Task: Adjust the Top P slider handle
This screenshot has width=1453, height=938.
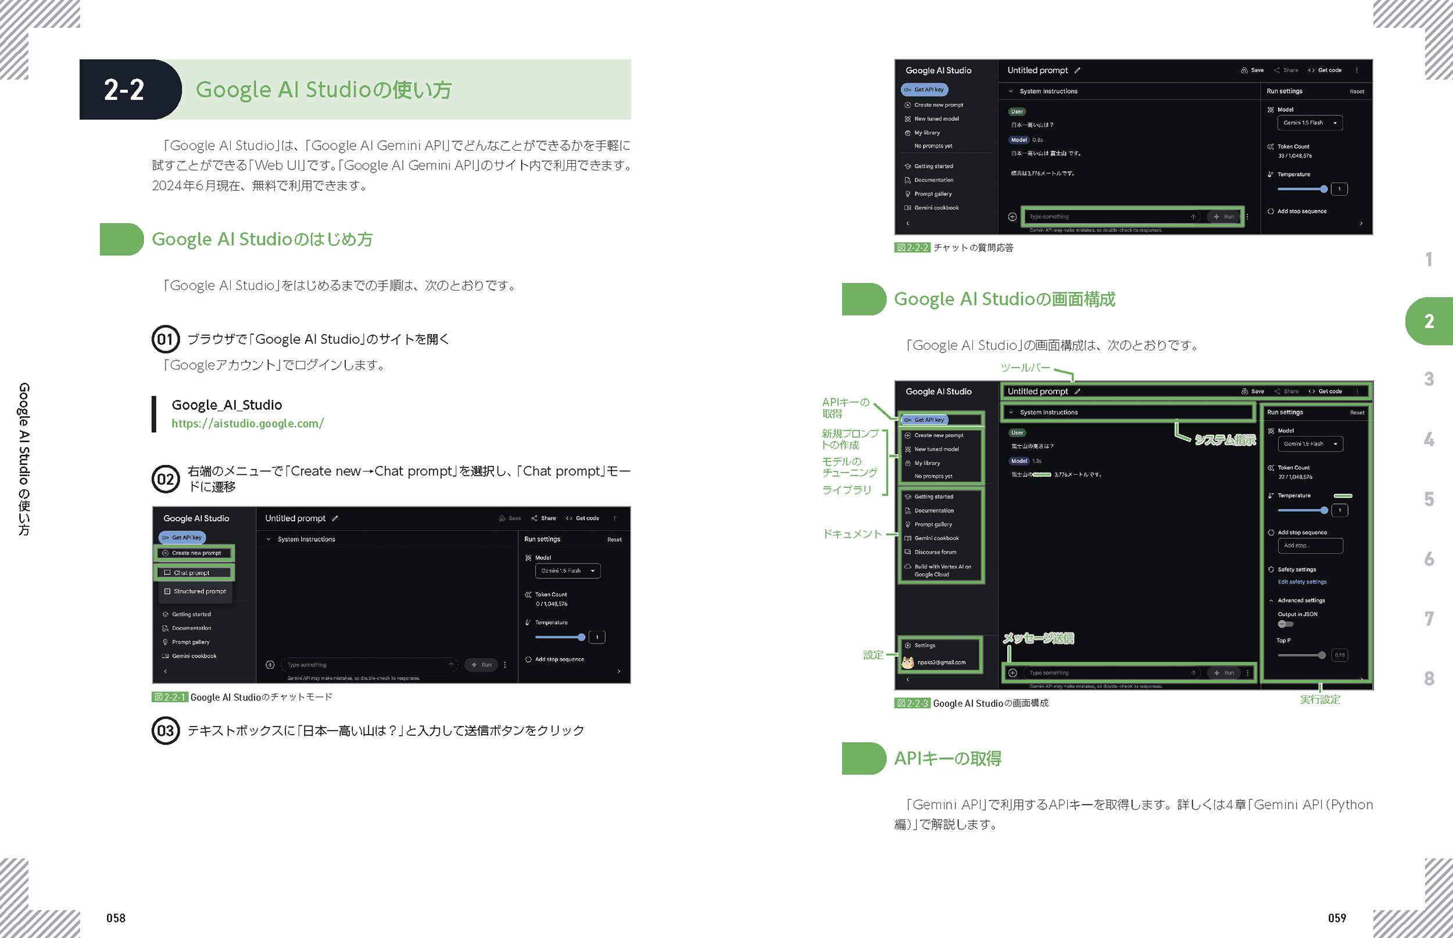Action: click(x=1322, y=656)
